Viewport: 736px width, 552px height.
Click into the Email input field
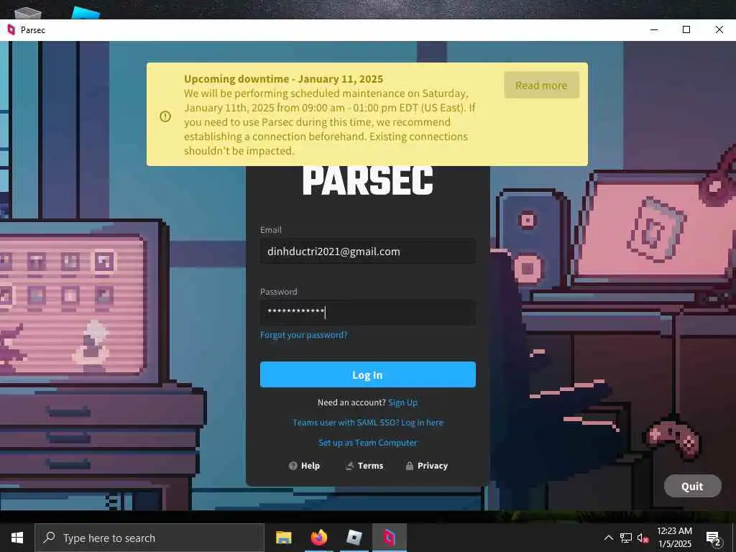pyautogui.click(x=367, y=252)
